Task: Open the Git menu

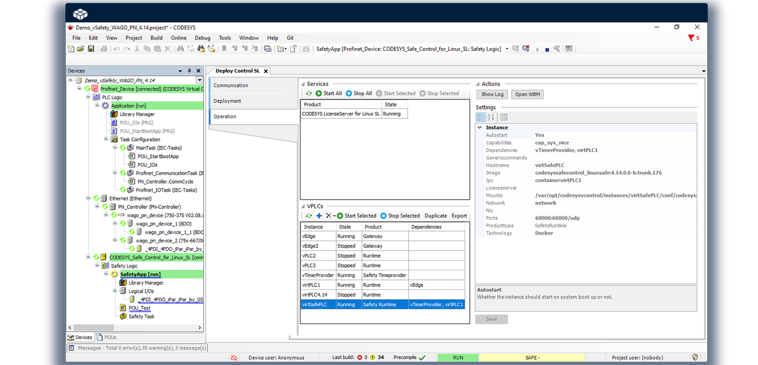Action: pyautogui.click(x=290, y=38)
